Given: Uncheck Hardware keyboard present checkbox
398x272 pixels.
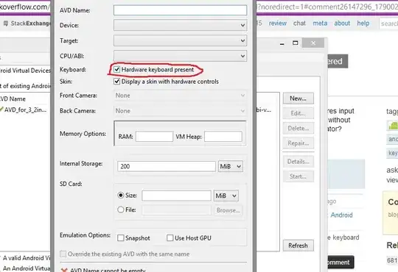Looking at the screenshot, I should click(116, 69).
